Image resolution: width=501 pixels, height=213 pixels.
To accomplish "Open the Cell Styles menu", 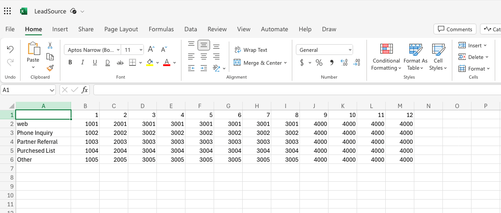I will point(438,58).
